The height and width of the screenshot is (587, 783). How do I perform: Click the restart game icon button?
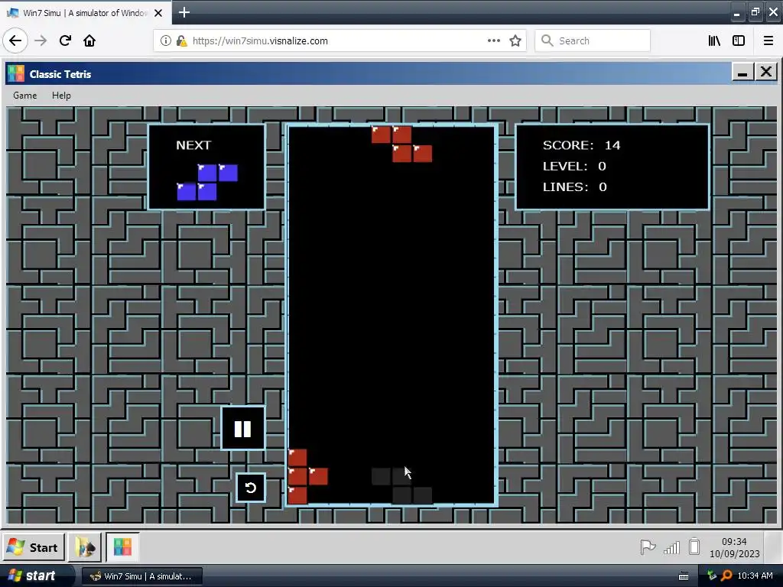pos(251,487)
